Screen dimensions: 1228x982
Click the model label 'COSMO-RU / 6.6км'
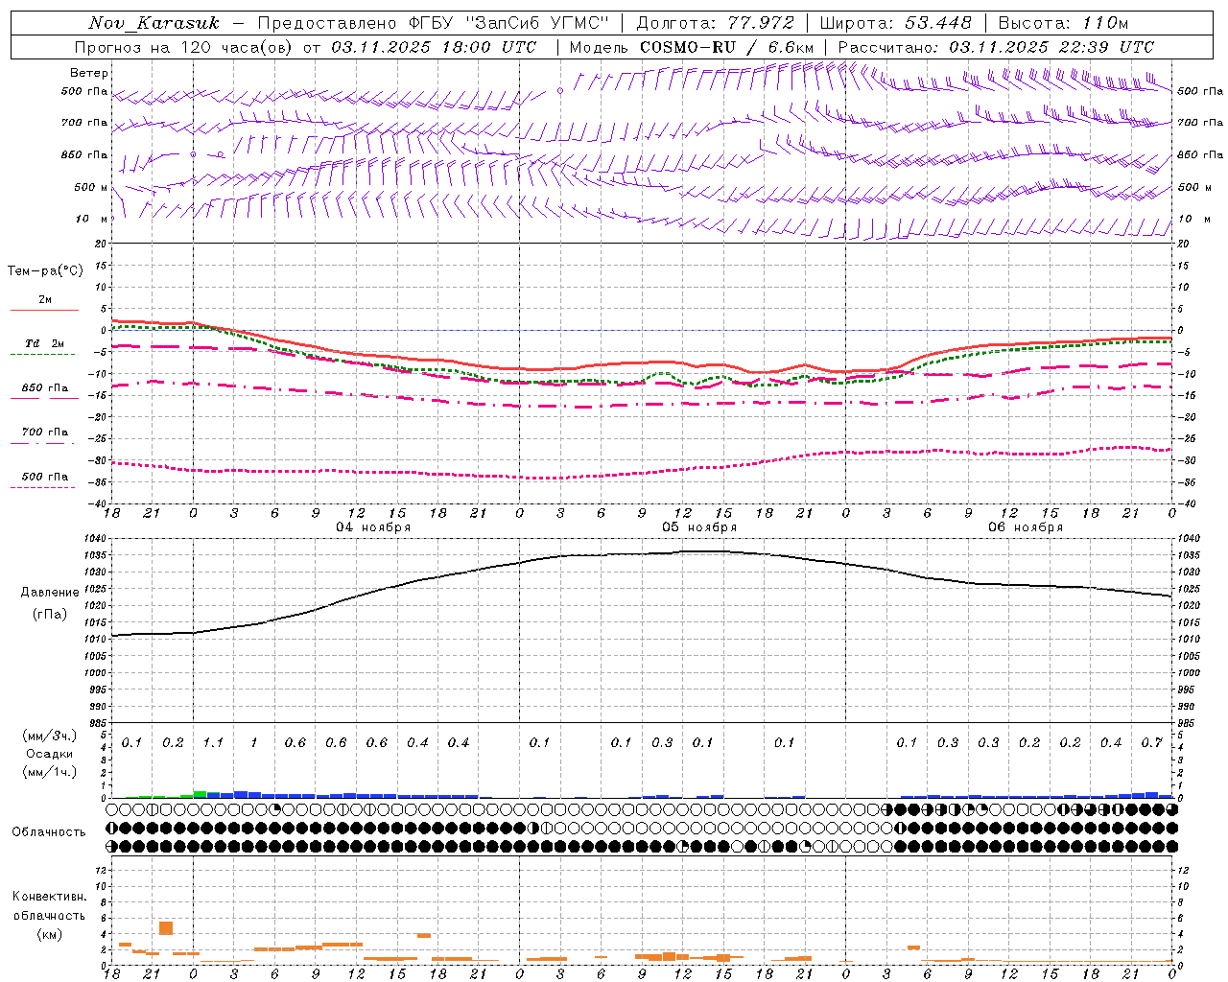[726, 47]
